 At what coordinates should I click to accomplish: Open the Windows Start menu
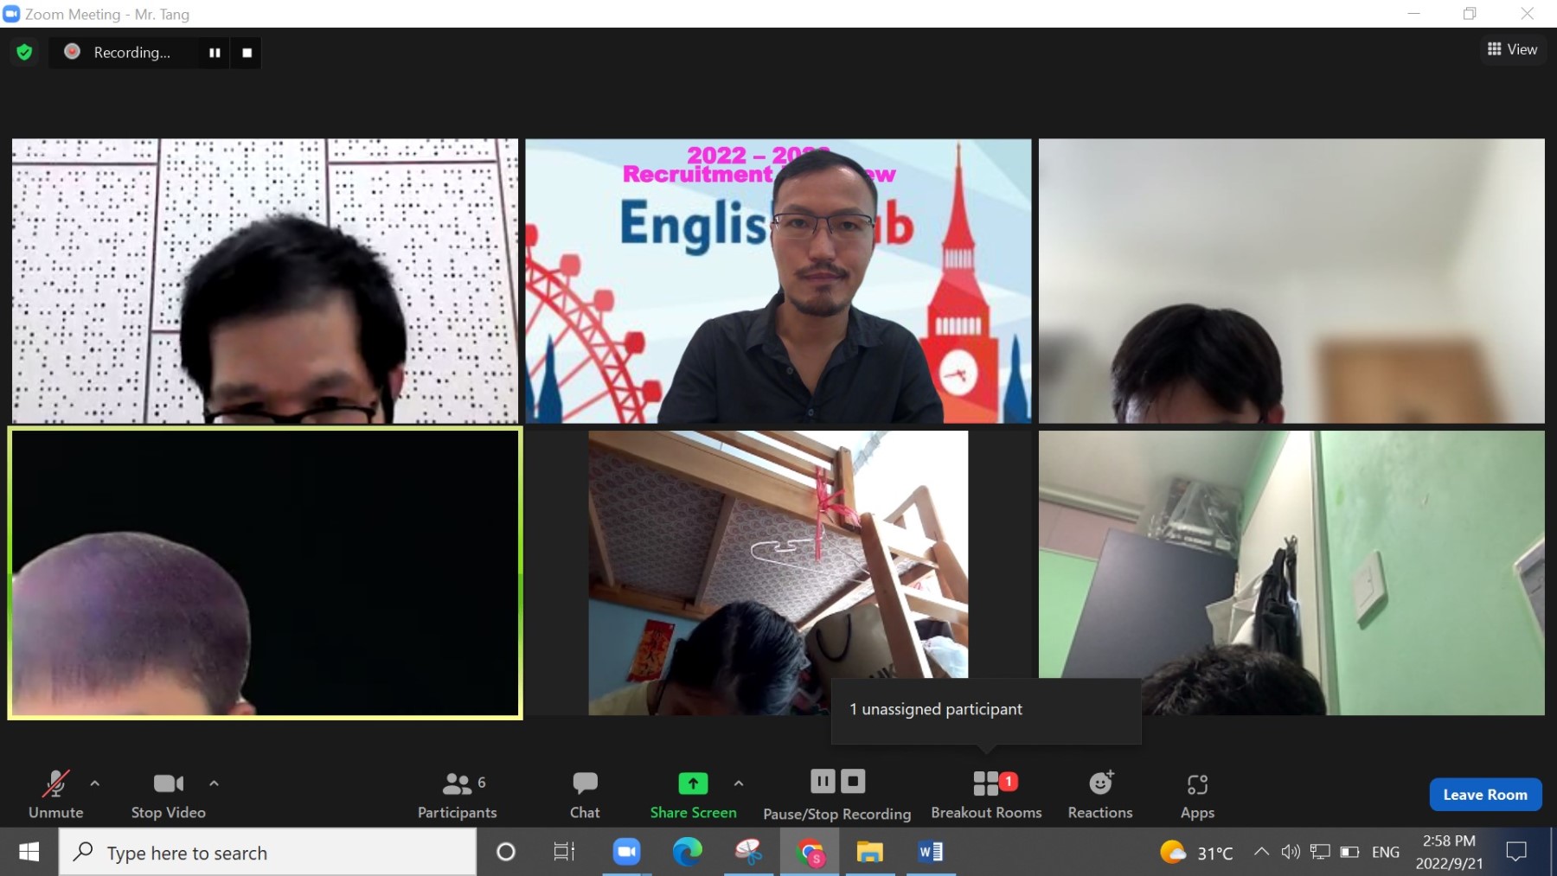pos(29,853)
